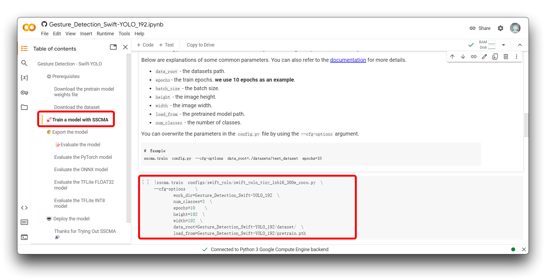Go to Deploy the model section
Screen dimensions: 546x280
click(x=68, y=218)
